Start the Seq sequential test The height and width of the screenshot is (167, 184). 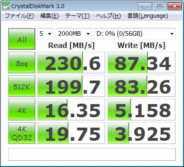tap(22, 62)
